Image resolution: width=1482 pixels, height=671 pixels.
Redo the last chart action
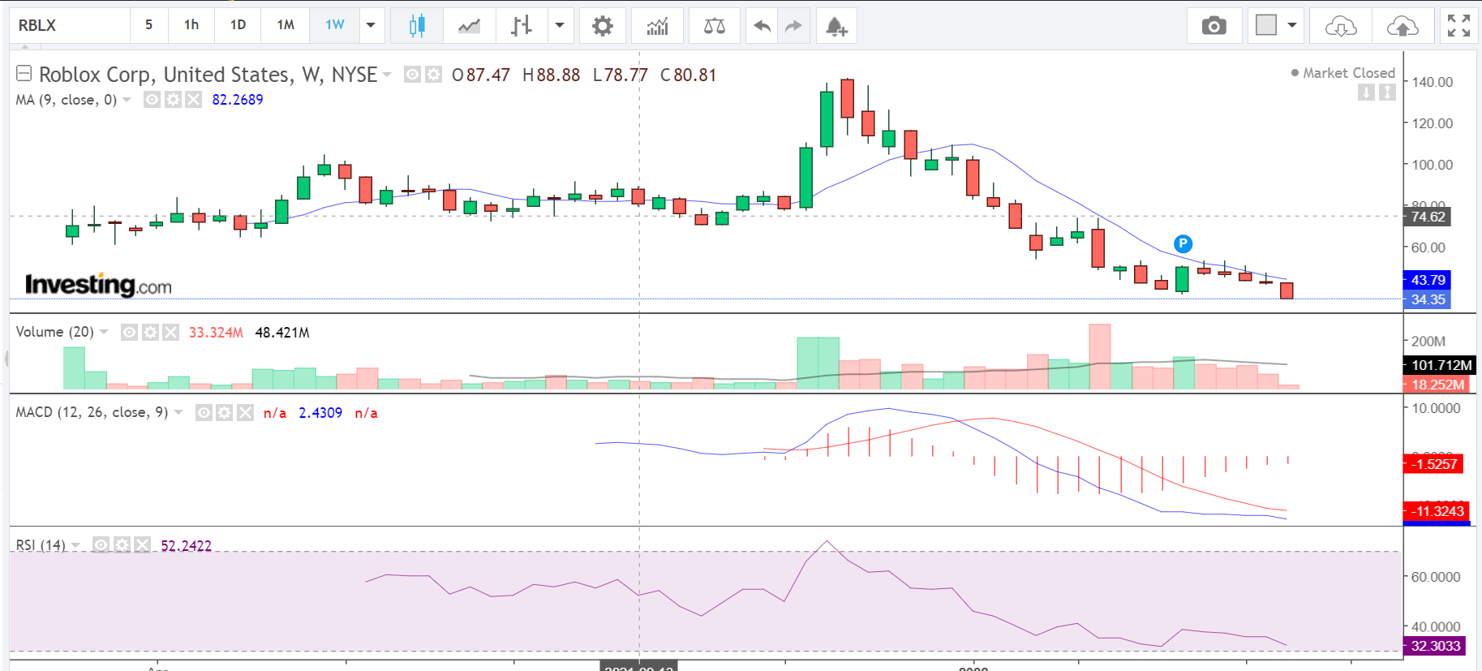(793, 26)
